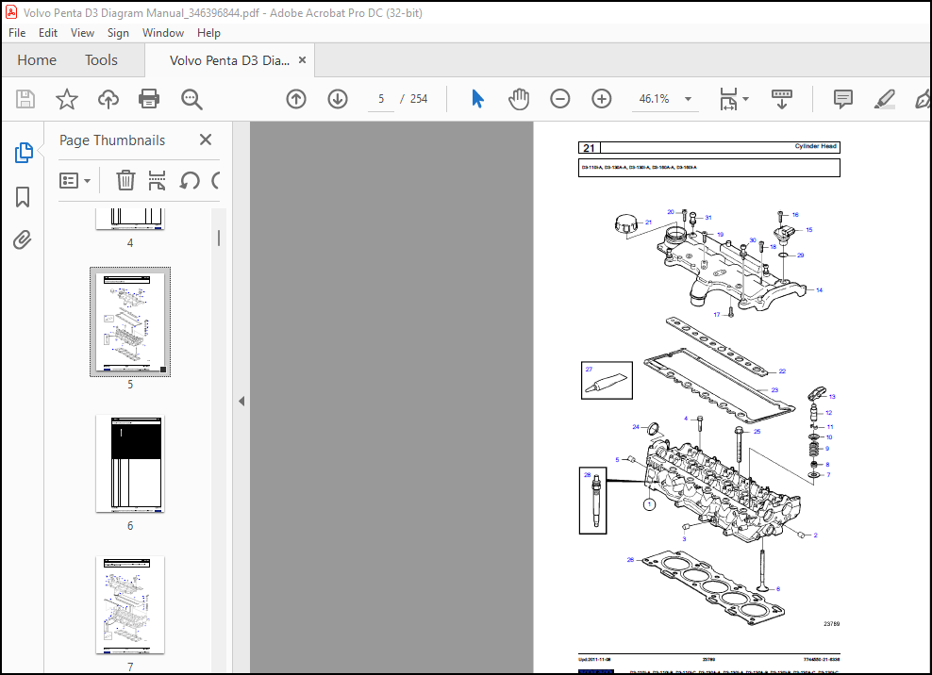932x675 pixels.
Task: Close the Volvo Penta D3 document tab
Action: [x=302, y=60]
